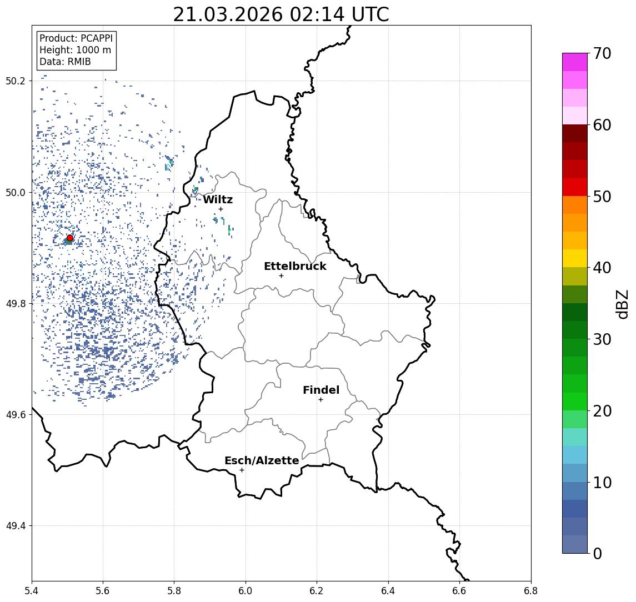
Task: Click the light blue swatch between 10 and 20 dBZ
Action: [x=575, y=455]
